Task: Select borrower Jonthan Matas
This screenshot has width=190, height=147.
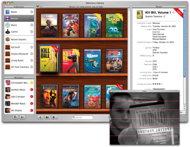Action: point(19,90)
